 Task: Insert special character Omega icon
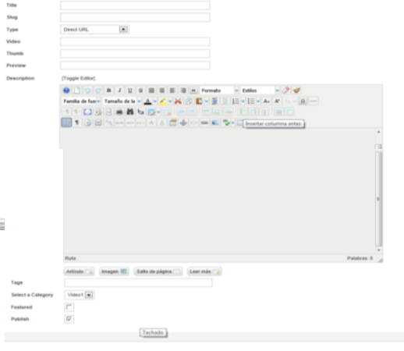click(303, 101)
